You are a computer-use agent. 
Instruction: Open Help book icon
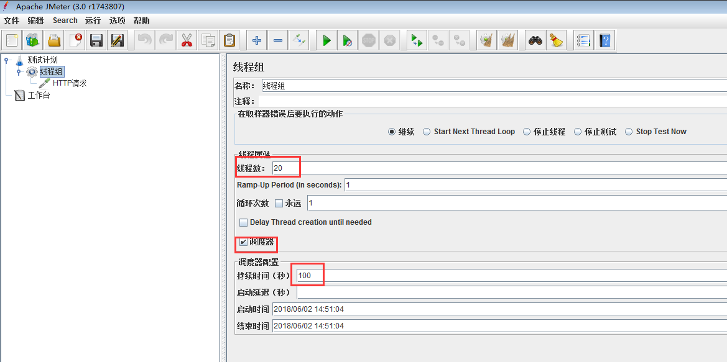click(604, 40)
